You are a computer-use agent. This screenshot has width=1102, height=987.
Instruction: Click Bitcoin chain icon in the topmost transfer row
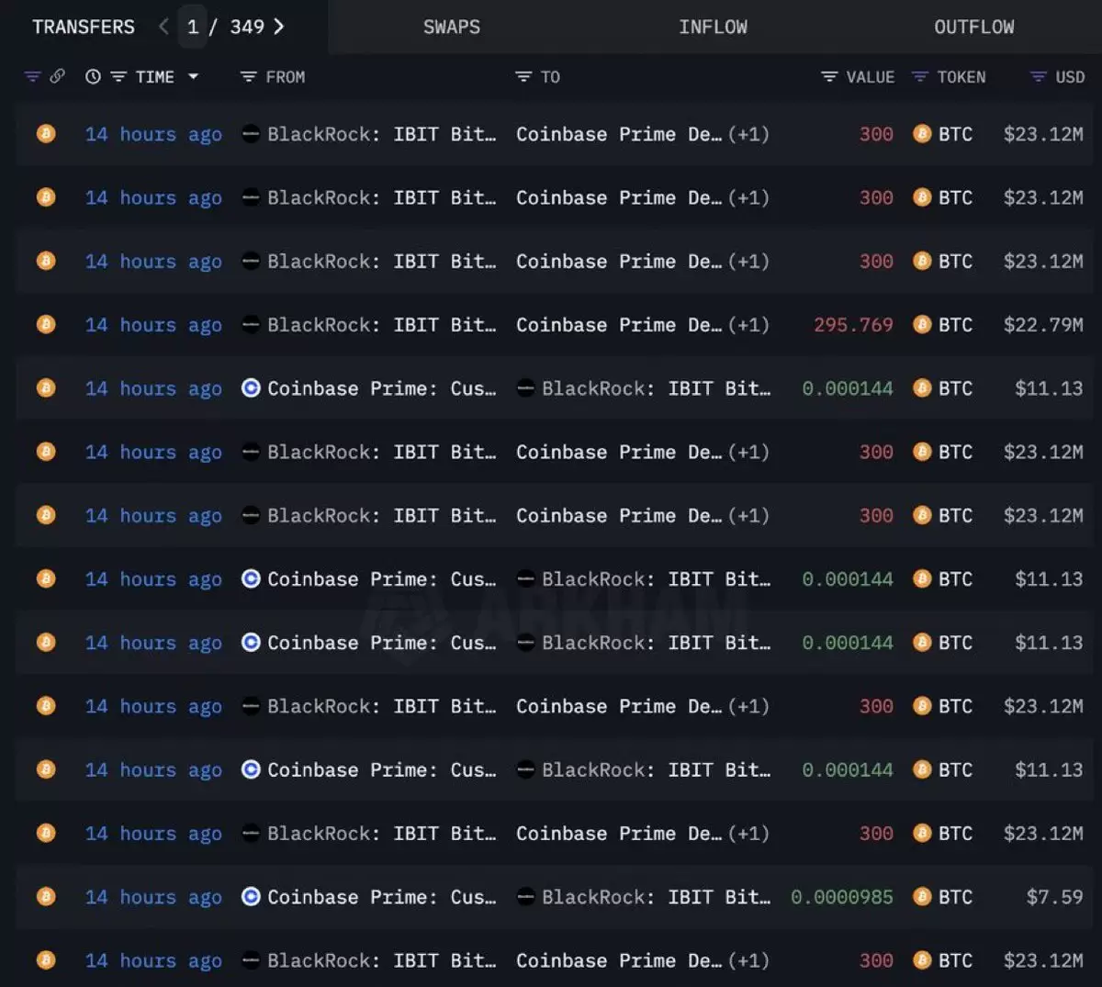tap(45, 133)
